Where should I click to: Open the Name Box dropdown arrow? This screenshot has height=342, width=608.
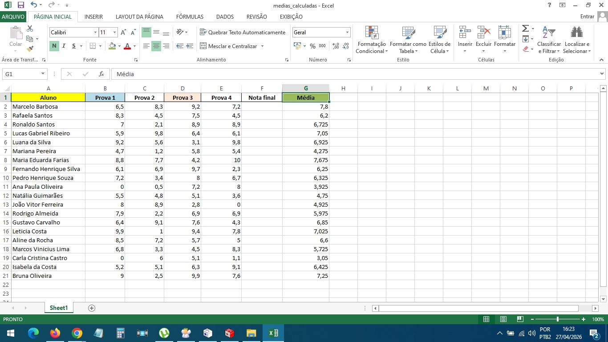(x=43, y=74)
